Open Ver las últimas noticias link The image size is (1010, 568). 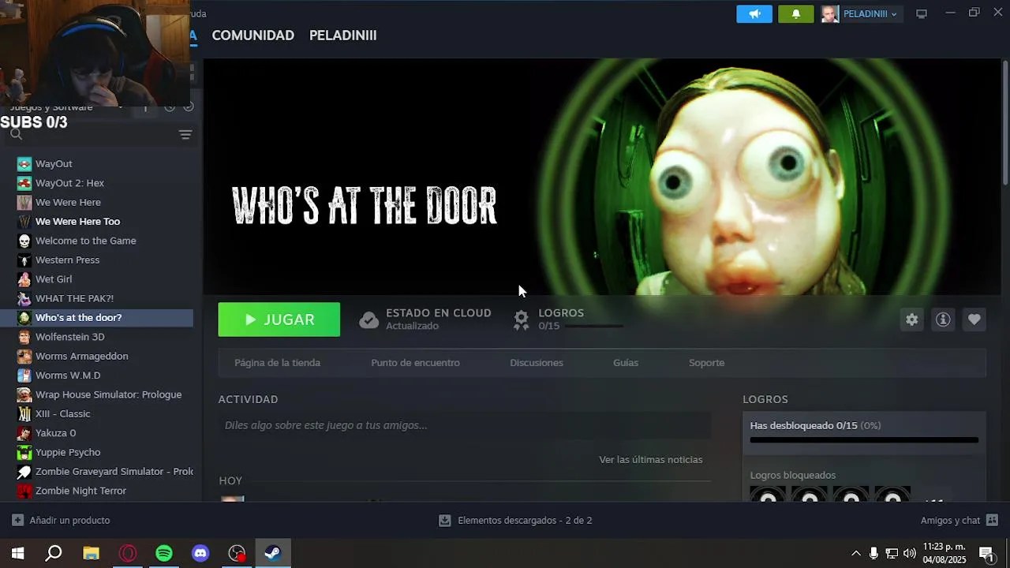click(650, 460)
